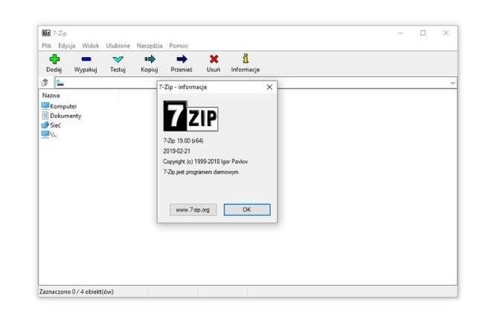491x322 pixels.
Task: Open the Plik menu
Action: 46,45
